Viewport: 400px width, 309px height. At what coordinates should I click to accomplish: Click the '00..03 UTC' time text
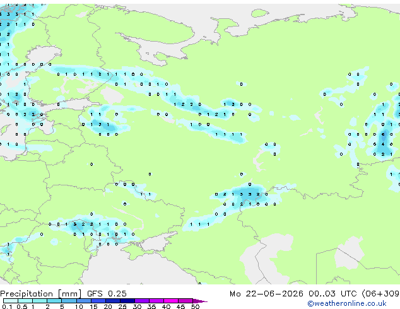(x=332, y=294)
